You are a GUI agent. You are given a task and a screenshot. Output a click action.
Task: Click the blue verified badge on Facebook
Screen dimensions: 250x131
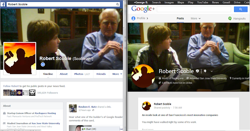pos(43,64)
